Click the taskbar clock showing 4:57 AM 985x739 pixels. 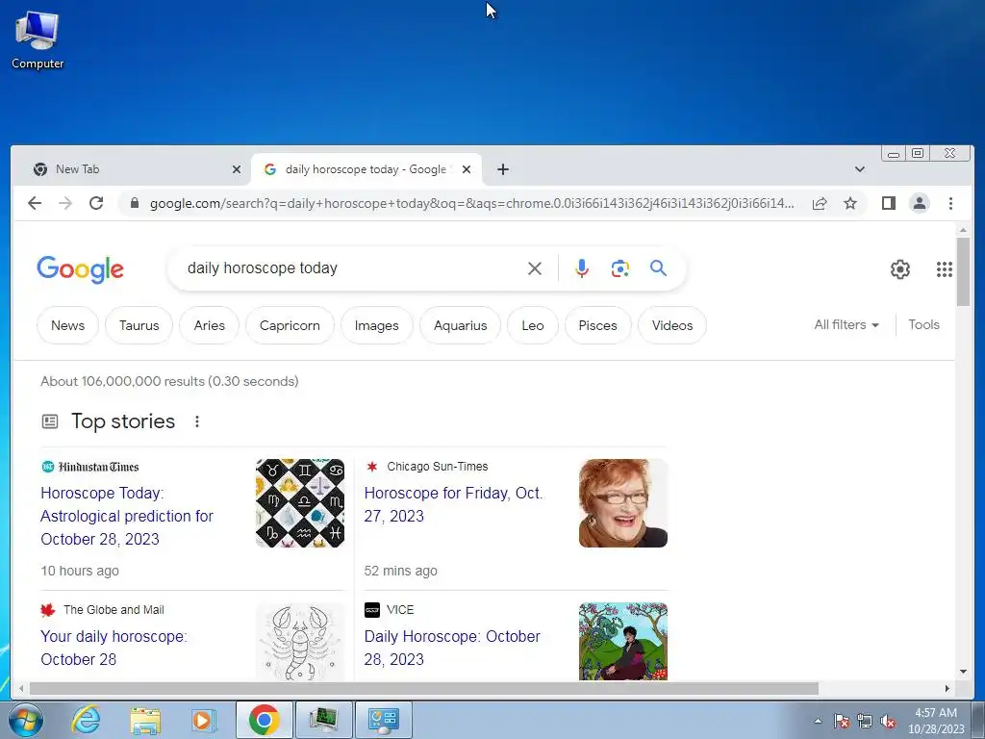point(935,720)
